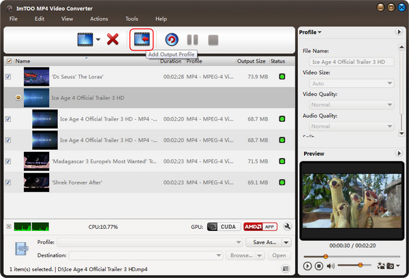Open the Audio Quality dropdown
The height and width of the screenshot is (278, 409).
(x=351, y=127)
